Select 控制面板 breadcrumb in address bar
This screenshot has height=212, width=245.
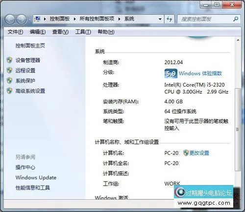pyautogui.click(x=60, y=19)
